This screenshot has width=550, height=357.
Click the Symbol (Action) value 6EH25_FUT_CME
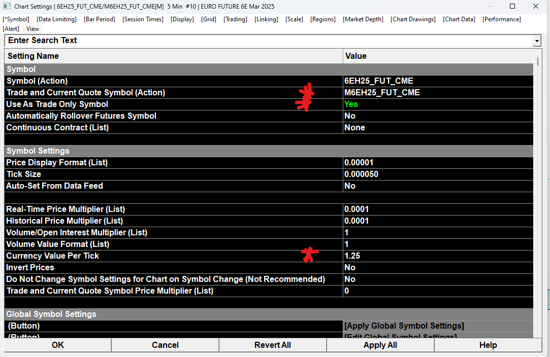point(438,81)
